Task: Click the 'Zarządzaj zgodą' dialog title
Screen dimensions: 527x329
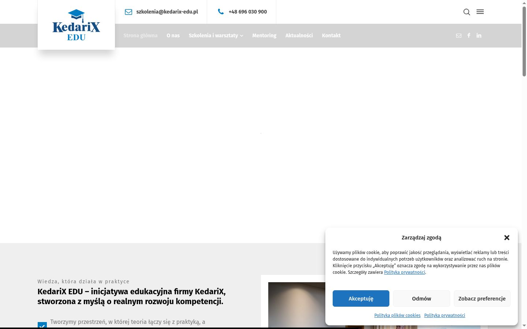Action: tap(421, 238)
